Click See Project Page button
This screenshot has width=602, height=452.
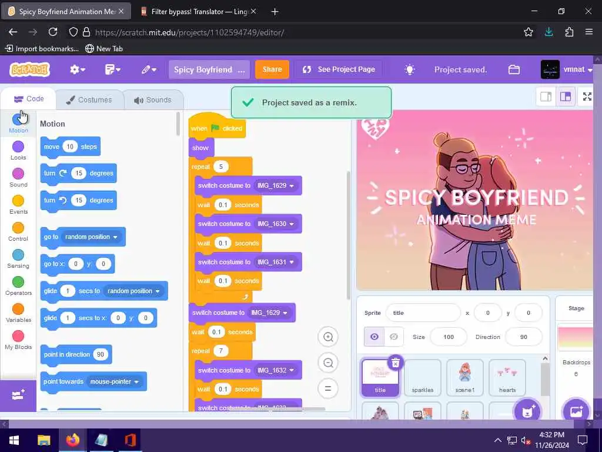pos(338,69)
